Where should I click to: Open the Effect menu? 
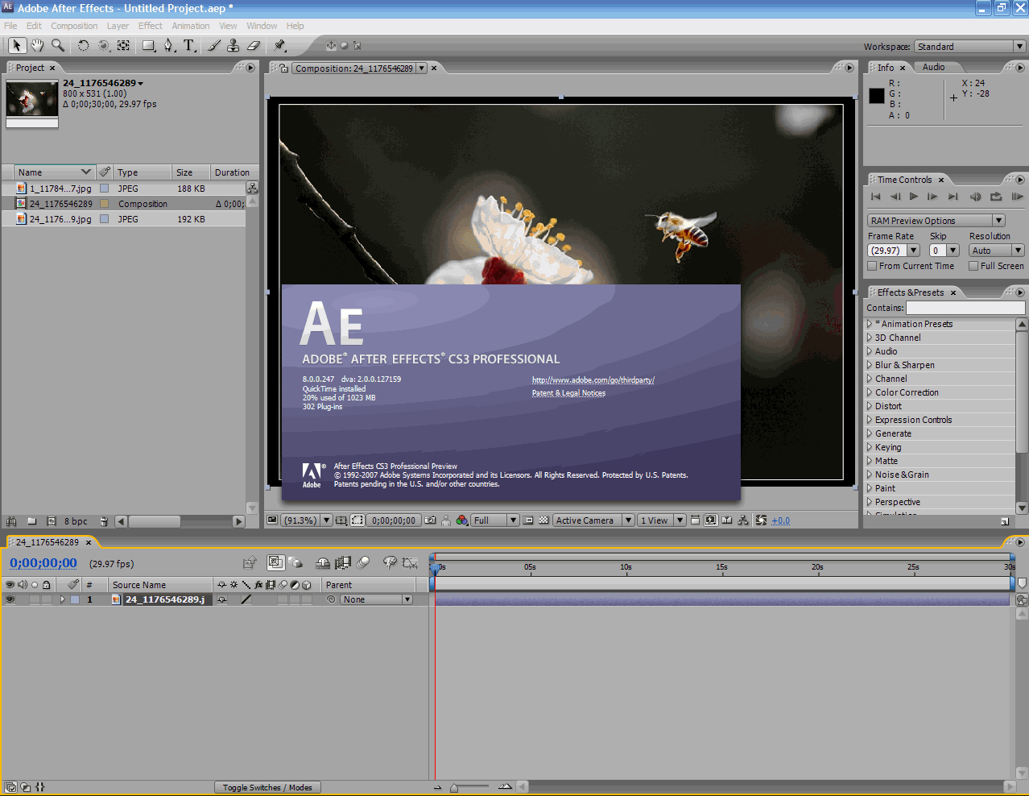coord(151,26)
